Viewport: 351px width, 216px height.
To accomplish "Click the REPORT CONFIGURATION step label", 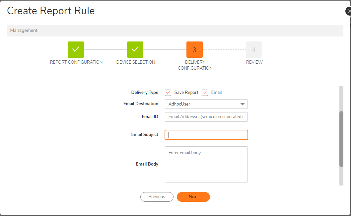I will pos(76,62).
